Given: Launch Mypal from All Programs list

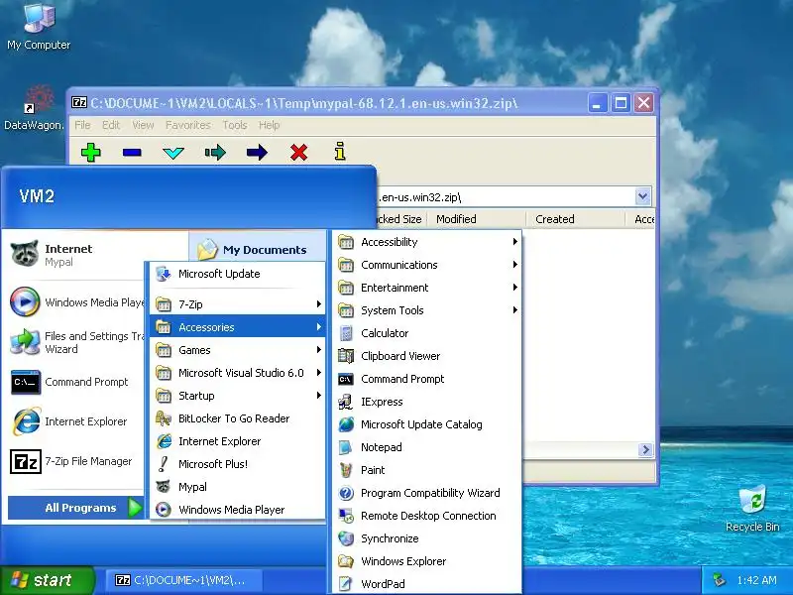Looking at the screenshot, I should (x=237, y=487).
